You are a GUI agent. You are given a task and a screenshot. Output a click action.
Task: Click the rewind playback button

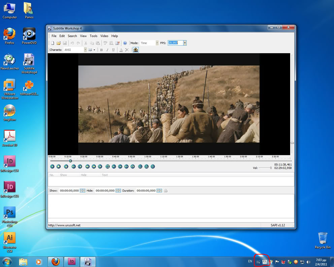(87, 166)
